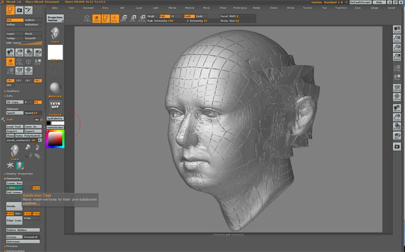Screen dimensions: 405x252
Task: Toggle the Cage button in Geometry
Action: pos(36,188)
